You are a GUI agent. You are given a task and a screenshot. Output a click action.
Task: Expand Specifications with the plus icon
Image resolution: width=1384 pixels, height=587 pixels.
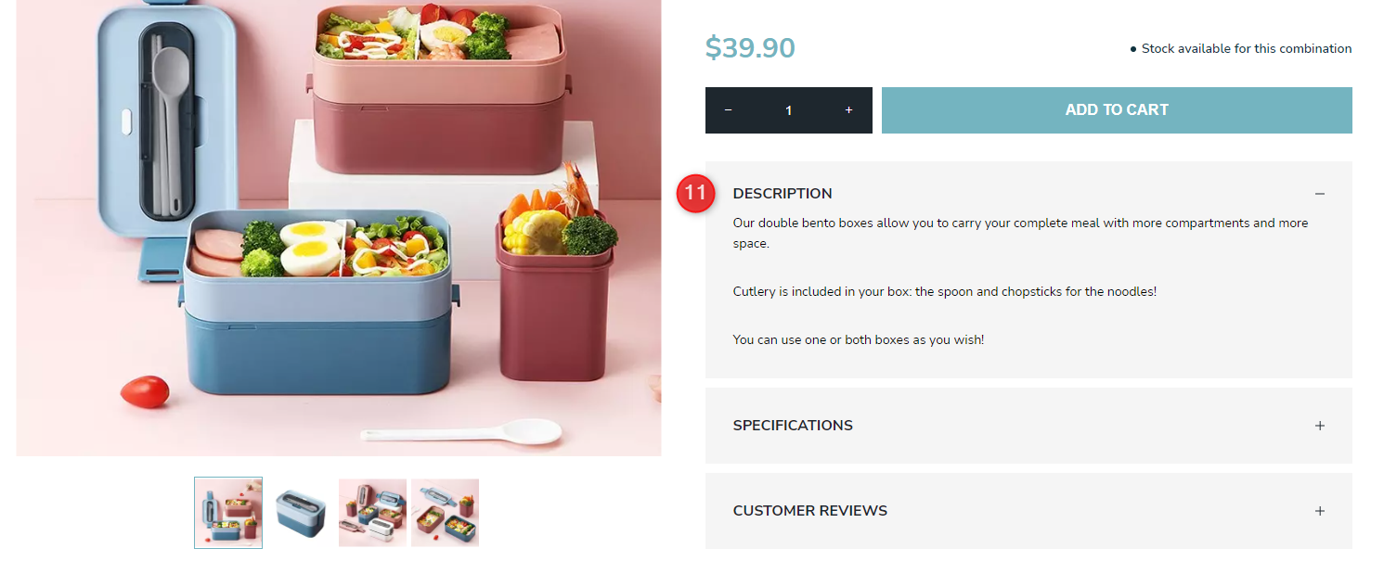(1320, 426)
